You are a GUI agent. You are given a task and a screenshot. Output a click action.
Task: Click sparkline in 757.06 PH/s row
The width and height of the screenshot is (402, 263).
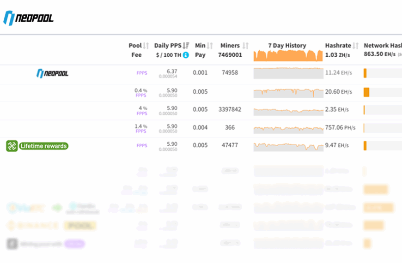288,129
